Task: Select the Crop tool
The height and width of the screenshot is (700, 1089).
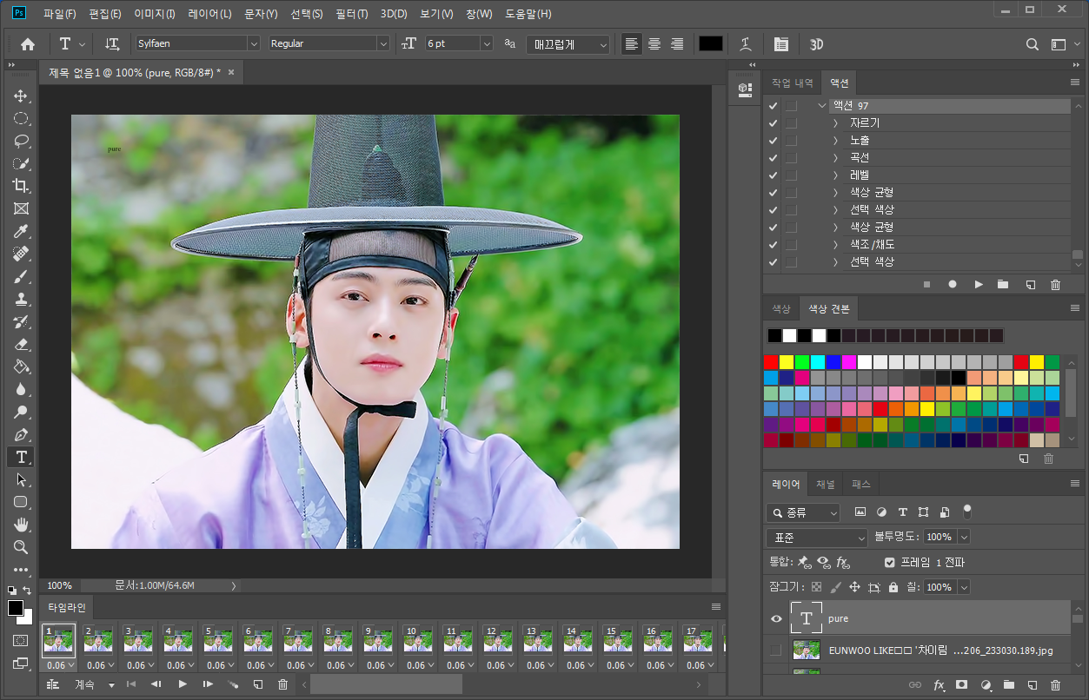Action: coord(21,186)
